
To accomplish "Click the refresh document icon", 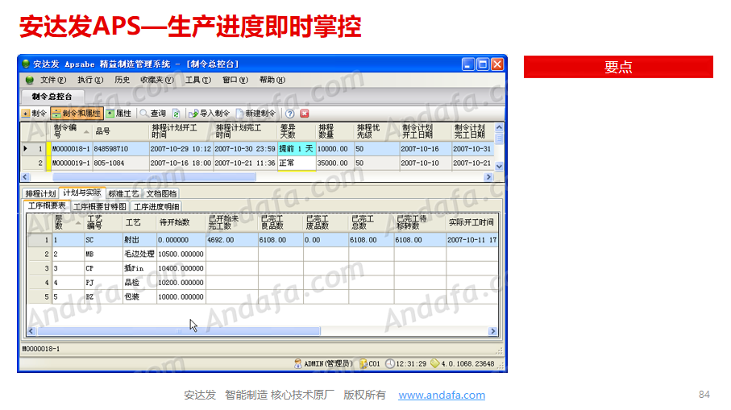I will point(176,114).
